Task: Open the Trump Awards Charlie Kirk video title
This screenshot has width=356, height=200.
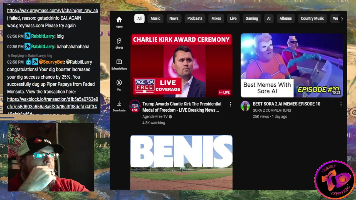Action: click(182, 107)
